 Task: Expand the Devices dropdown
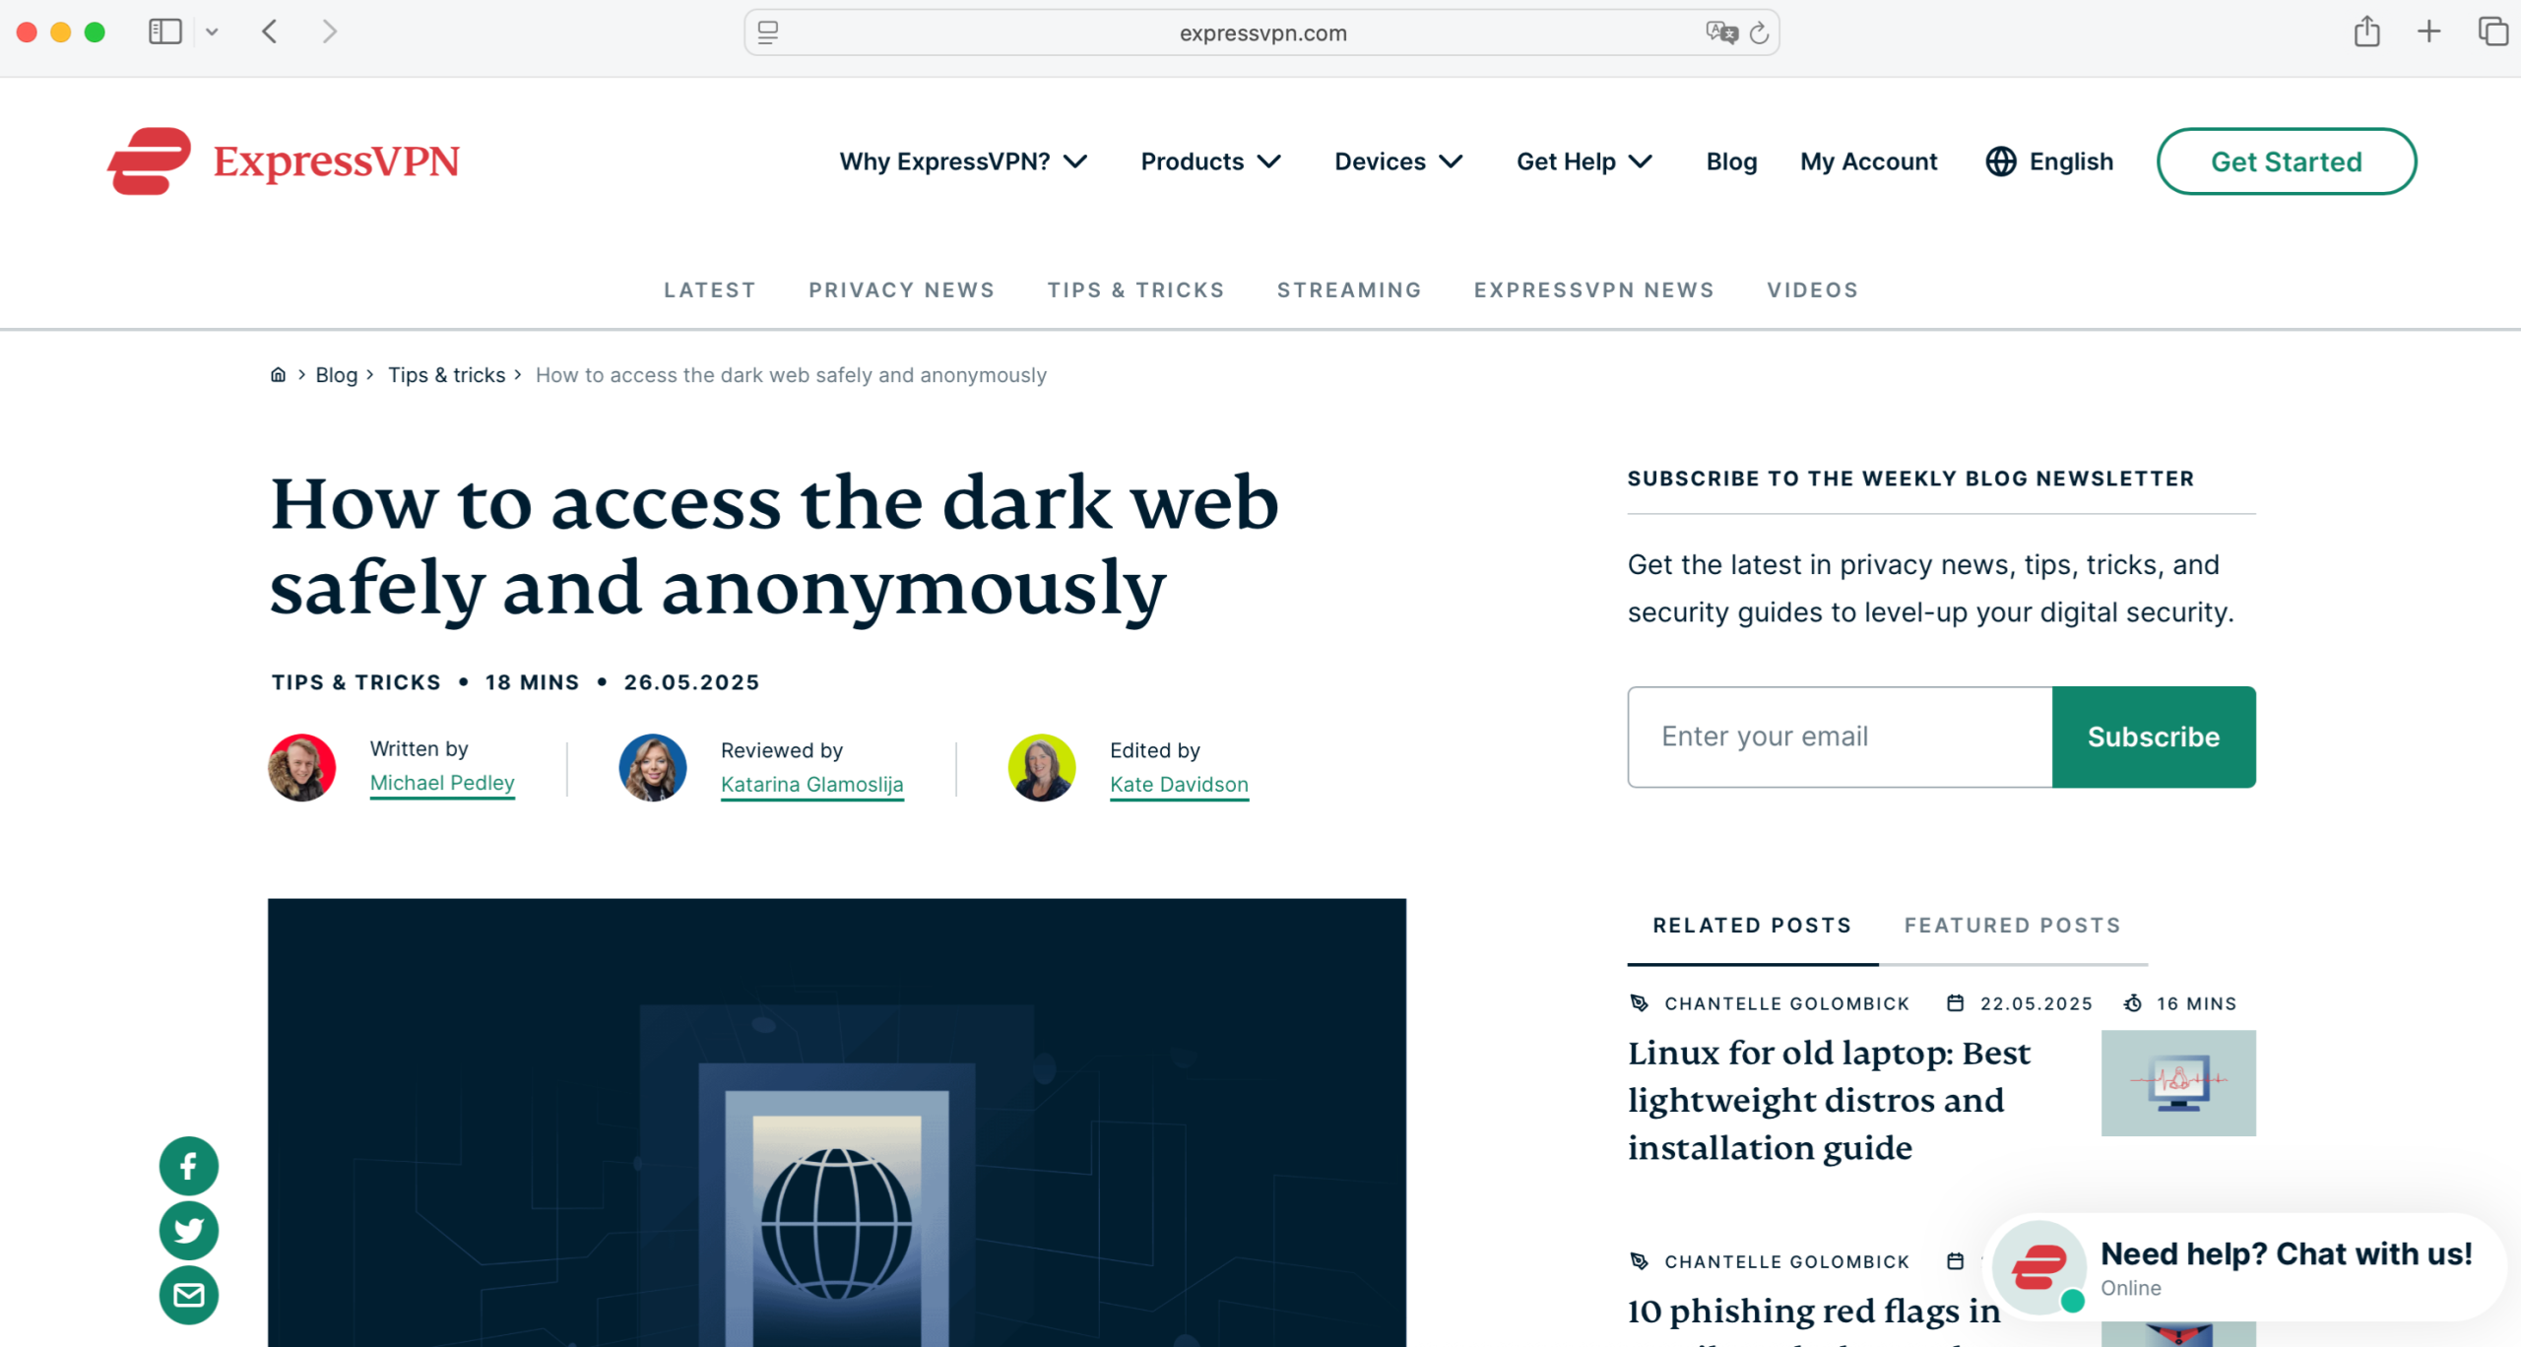pos(1398,161)
